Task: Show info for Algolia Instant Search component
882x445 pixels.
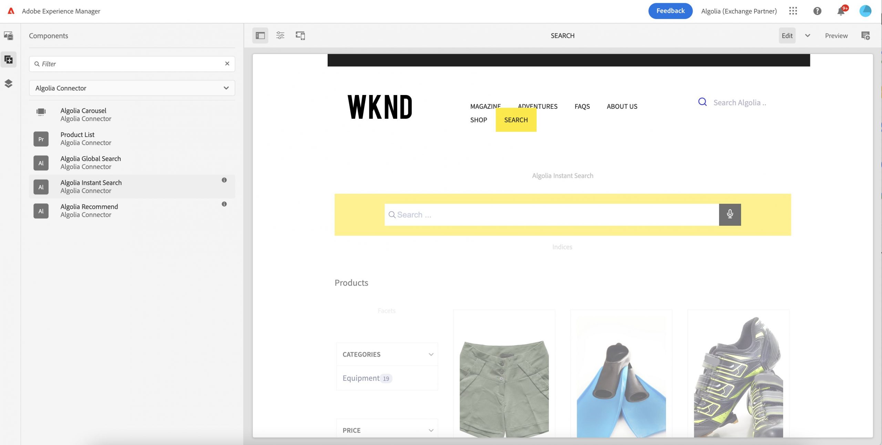Action: point(224,180)
